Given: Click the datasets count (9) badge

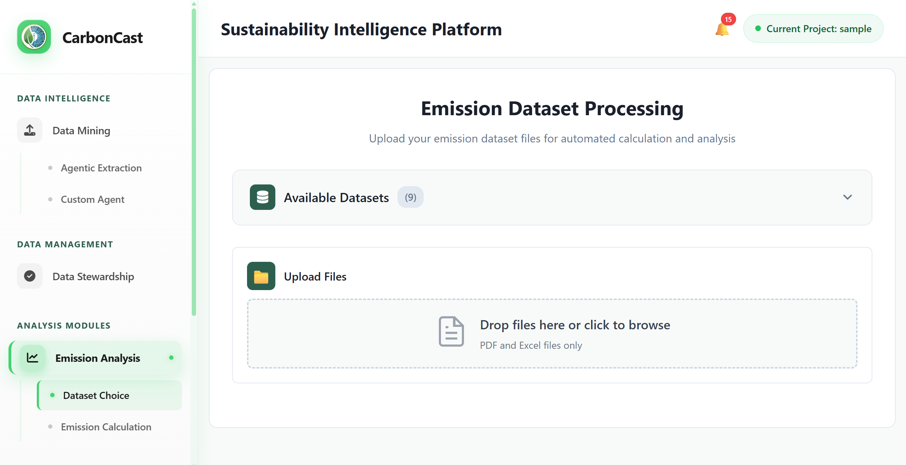Looking at the screenshot, I should tap(410, 197).
